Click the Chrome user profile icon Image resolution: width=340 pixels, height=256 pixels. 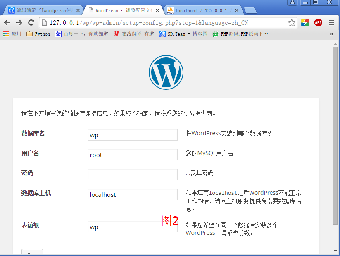click(x=292, y=2)
